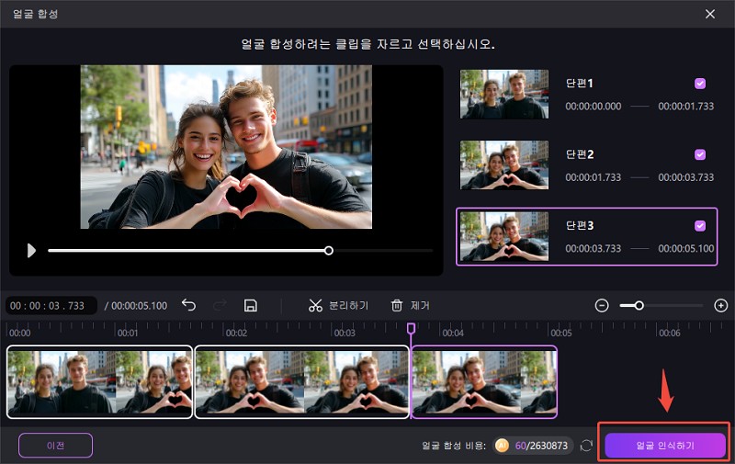Uncheck the 단편2 checkbox
The image size is (735, 464).
pos(700,154)
